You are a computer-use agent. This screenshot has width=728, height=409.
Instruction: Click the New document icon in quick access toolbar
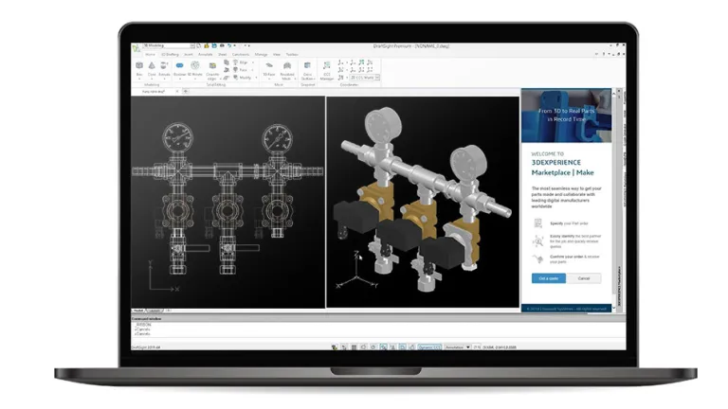[199, 45]
